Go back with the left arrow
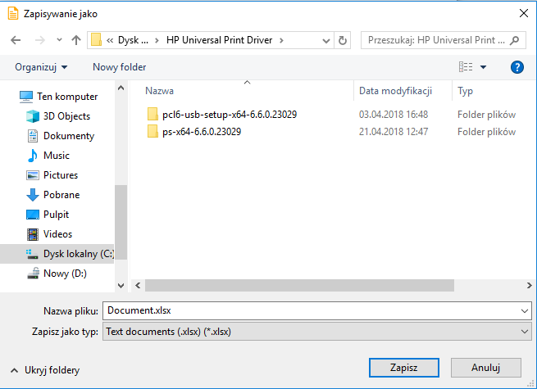The image size is (537, 389). [x=16, y=40]
